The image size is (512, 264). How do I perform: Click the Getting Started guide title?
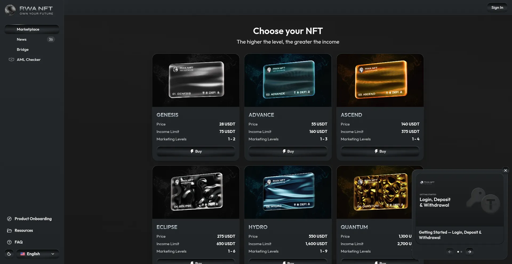[x=450, y=235]
